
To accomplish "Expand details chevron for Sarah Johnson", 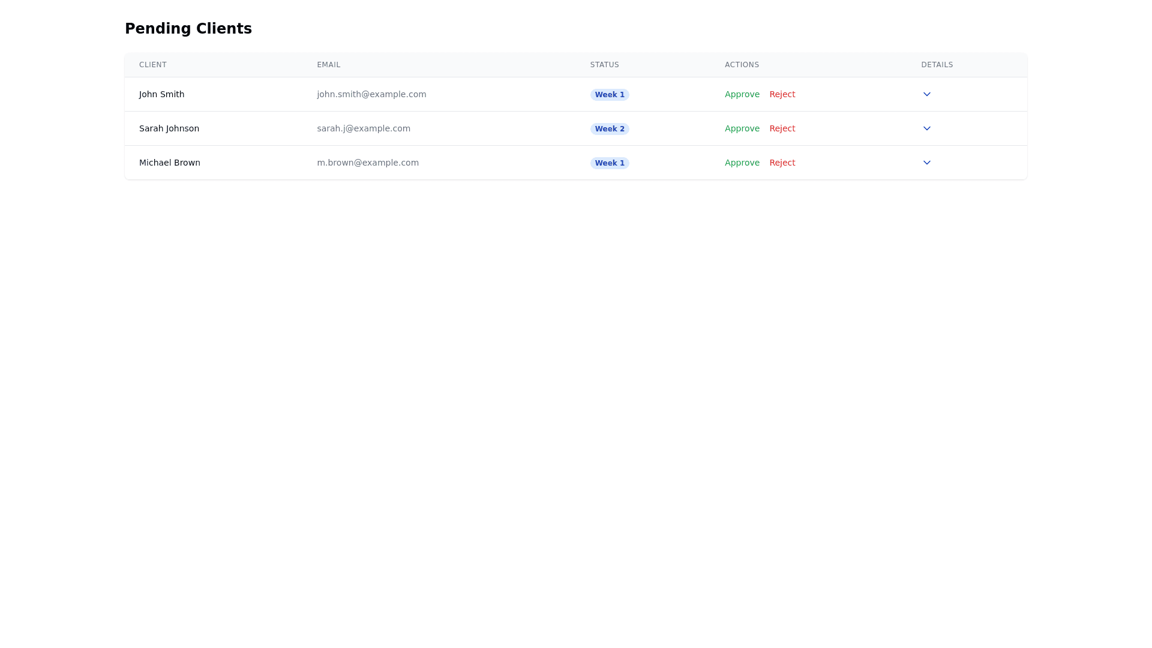I will pos(926,128).
